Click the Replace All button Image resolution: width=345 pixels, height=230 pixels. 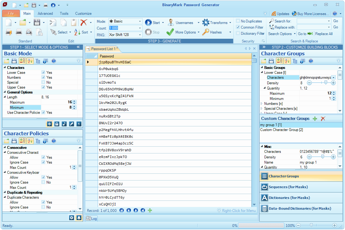pos(324,34)
